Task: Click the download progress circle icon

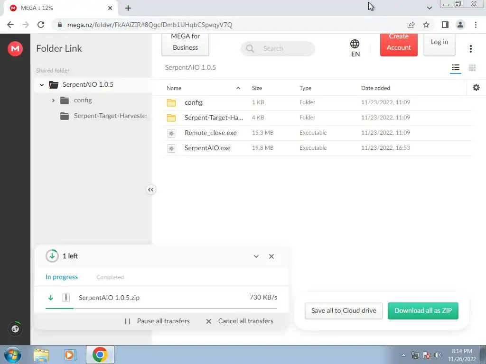Action: (52, 256)
